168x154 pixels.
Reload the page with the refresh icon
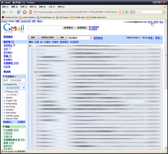[19, 12]
